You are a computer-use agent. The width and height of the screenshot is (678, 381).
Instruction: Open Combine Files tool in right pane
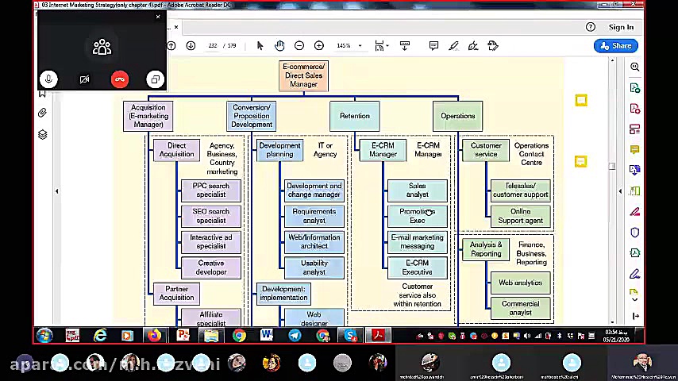635,170
